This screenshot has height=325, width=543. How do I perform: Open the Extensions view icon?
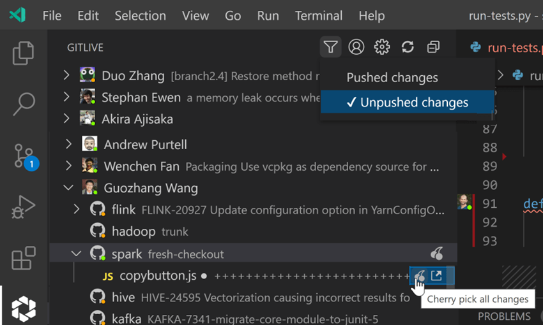24,259
